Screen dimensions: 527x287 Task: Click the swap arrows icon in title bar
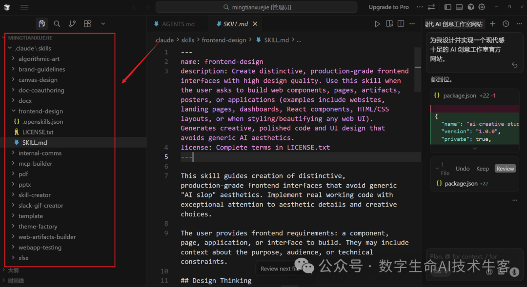[431, 7]
